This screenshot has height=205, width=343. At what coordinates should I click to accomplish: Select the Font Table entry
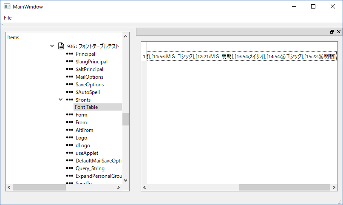pyautogui.click(x=98, y=107)
